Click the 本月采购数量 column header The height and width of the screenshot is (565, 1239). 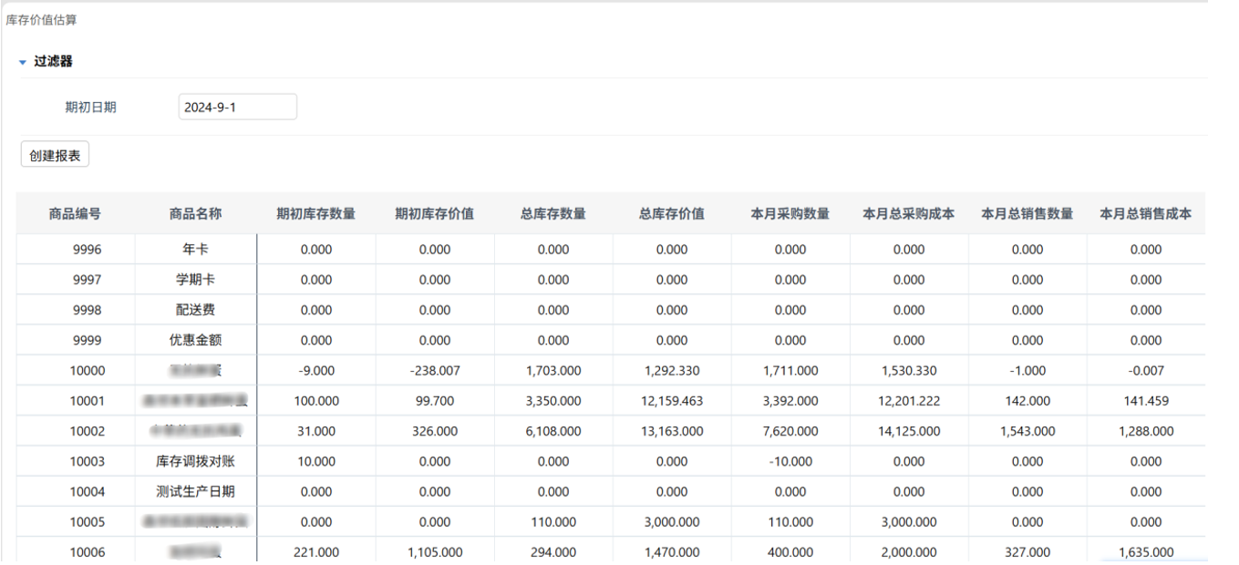pyautogui.click(x=790, y=214)
